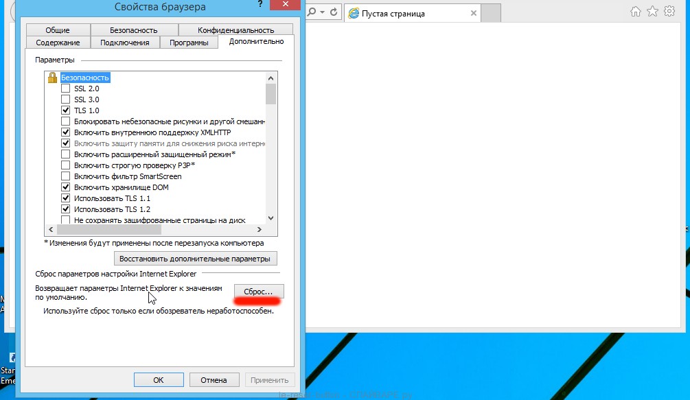The image size is (690, 400).
Task: Check Включить расширенный защищенный режим
Action: pyautogui.click(x=66, y=154)
